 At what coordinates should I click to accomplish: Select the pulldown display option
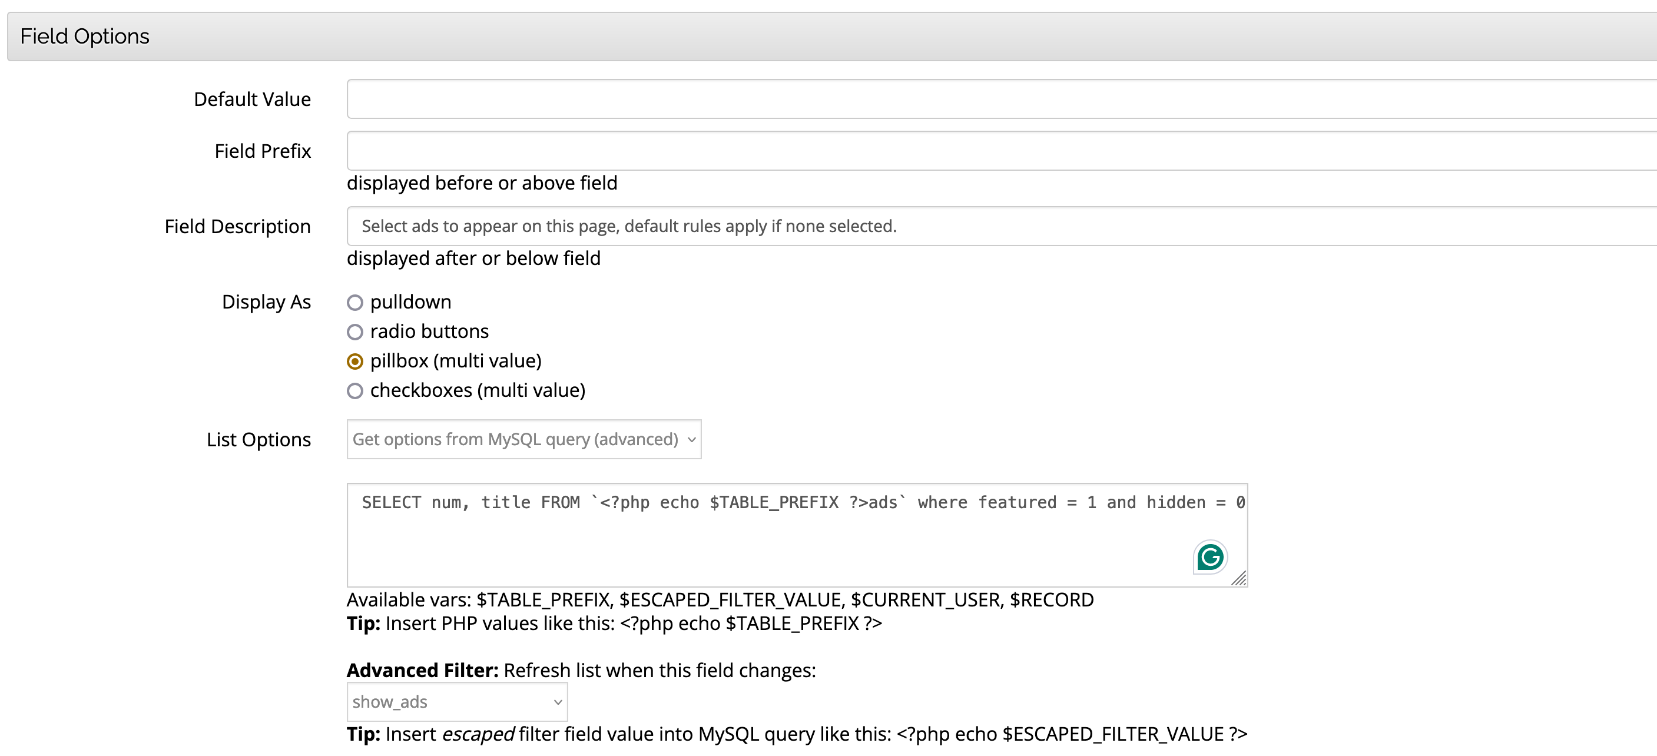click(x=355, y=303)
